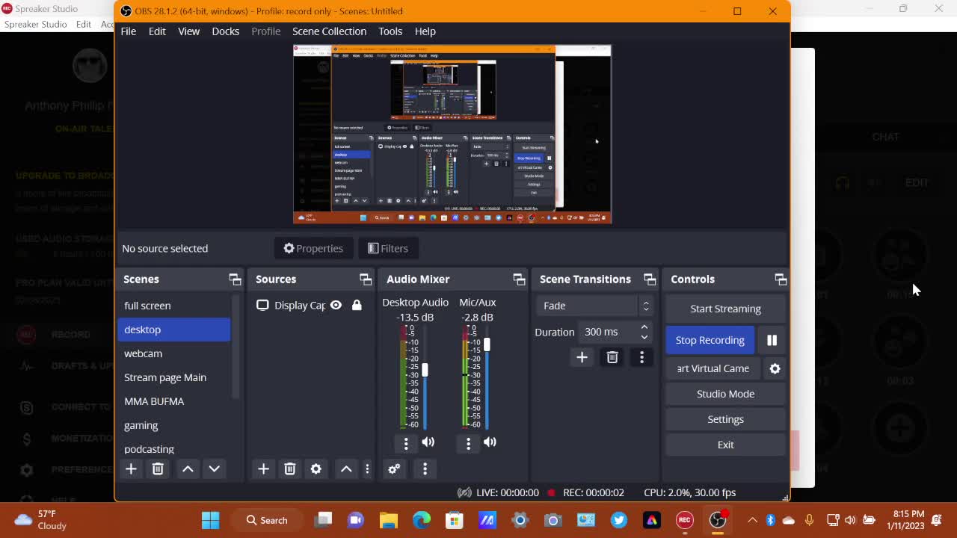Screen dimensions: 957x538
Task: Open the Tools menu
Action: 390,31
